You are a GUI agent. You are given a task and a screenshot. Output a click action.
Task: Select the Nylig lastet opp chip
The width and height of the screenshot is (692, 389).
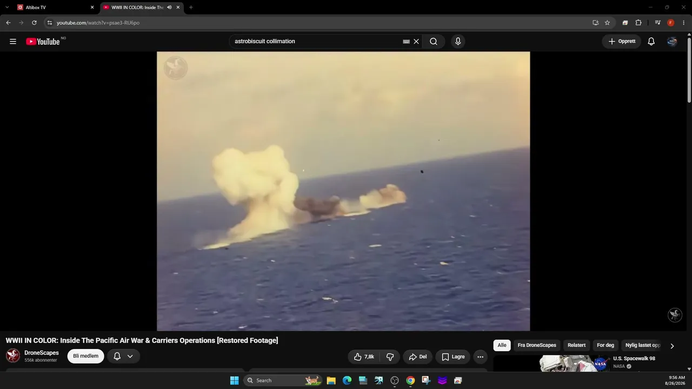(x=643, y=345)
